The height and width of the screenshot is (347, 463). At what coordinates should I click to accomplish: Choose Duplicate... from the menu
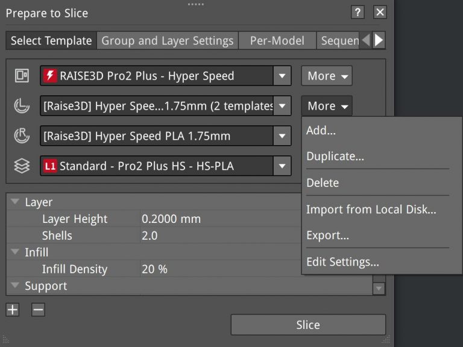click(335, 156)
